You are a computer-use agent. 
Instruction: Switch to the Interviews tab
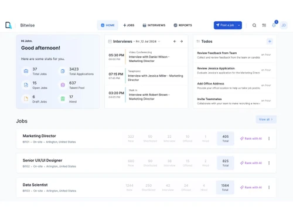coord(154,25)
